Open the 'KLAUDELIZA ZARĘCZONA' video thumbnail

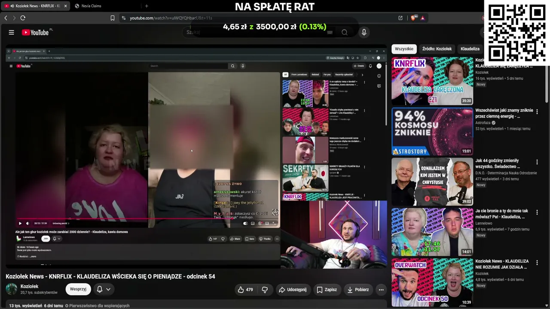432,81
